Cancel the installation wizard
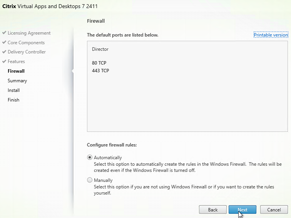The width and height of the screenshot is (291, 218). [x=274, y=210]
